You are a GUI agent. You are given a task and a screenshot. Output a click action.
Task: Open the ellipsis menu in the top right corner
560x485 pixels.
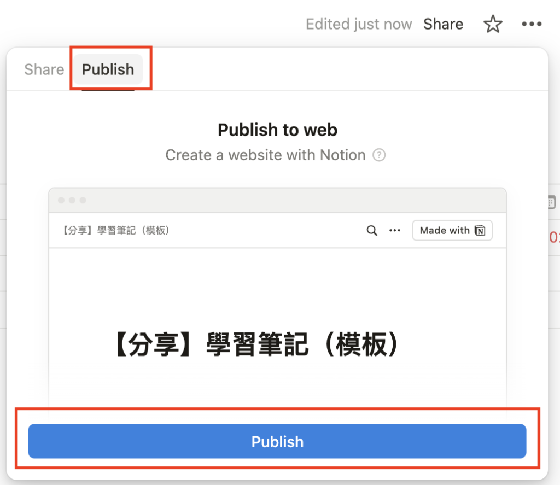click(531, 24)
